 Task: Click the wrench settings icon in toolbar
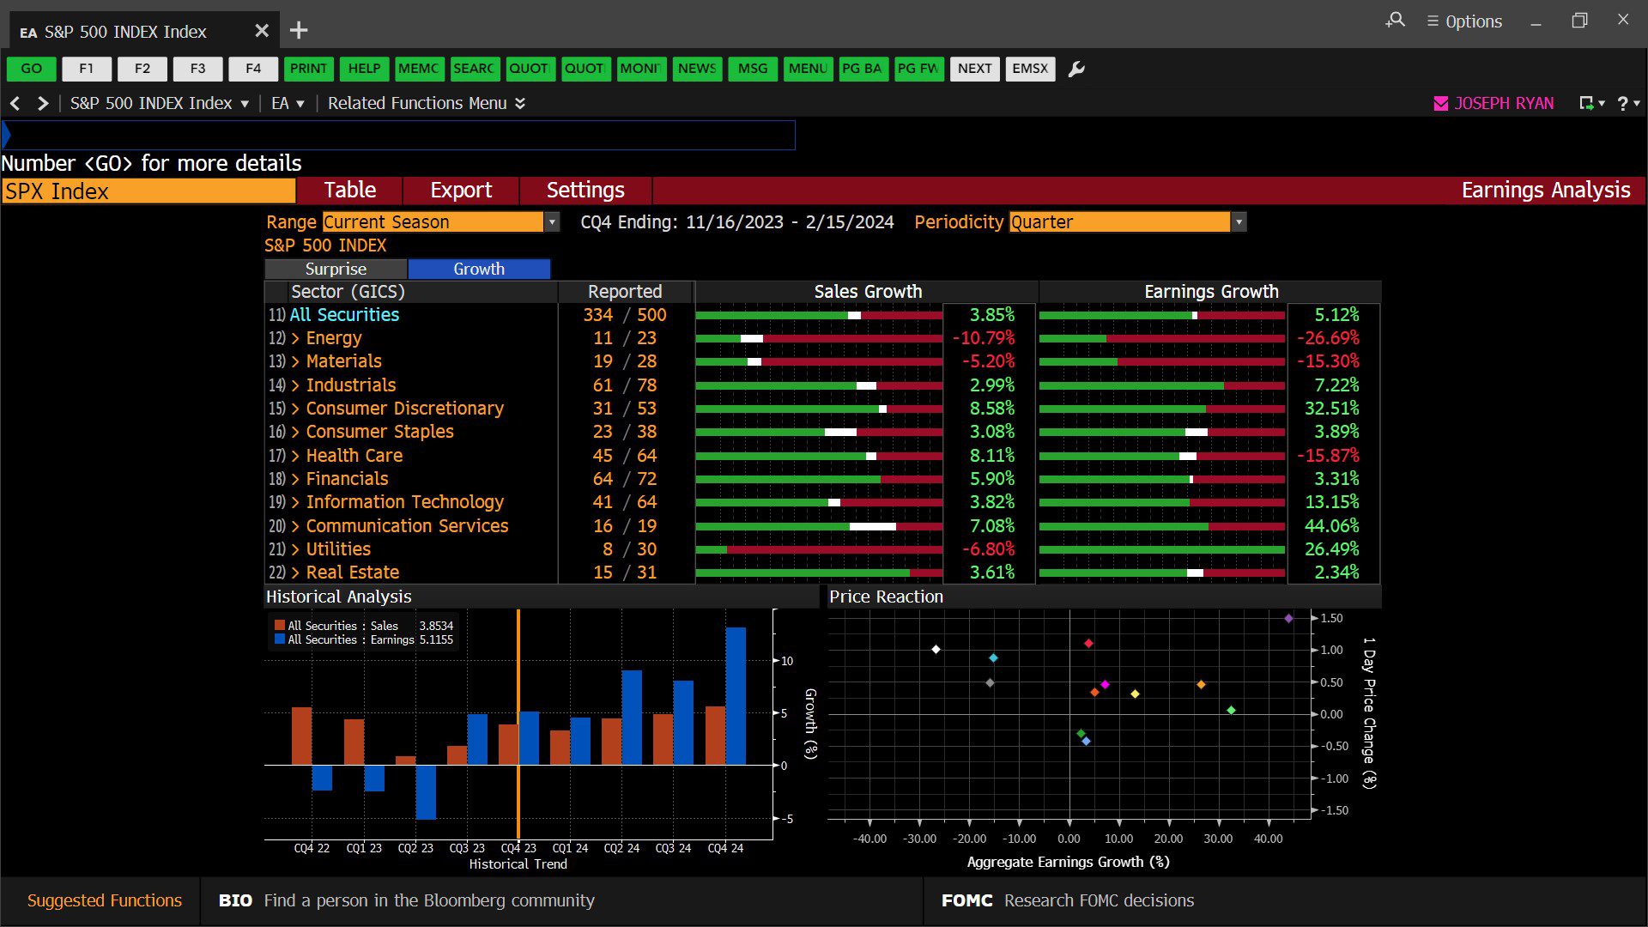(x=1076, y=69)
